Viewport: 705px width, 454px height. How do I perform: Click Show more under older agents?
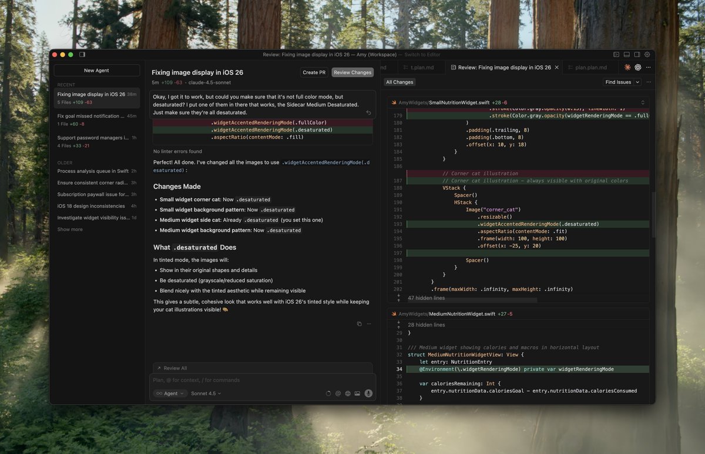pos(70,229)
